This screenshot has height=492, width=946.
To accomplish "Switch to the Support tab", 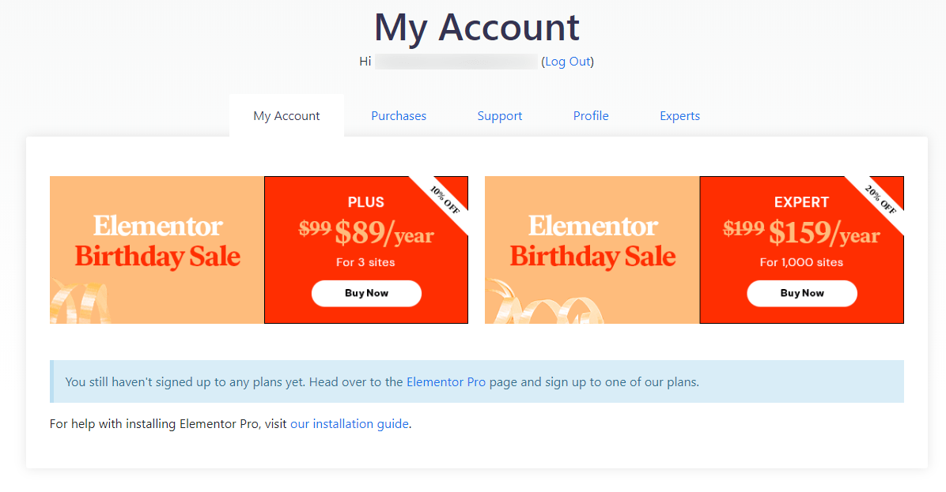I will (500, 116).
